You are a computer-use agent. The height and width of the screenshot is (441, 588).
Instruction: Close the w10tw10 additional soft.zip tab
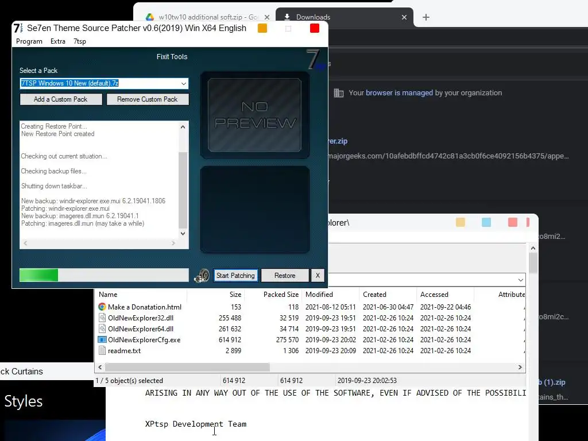(266, 17)
